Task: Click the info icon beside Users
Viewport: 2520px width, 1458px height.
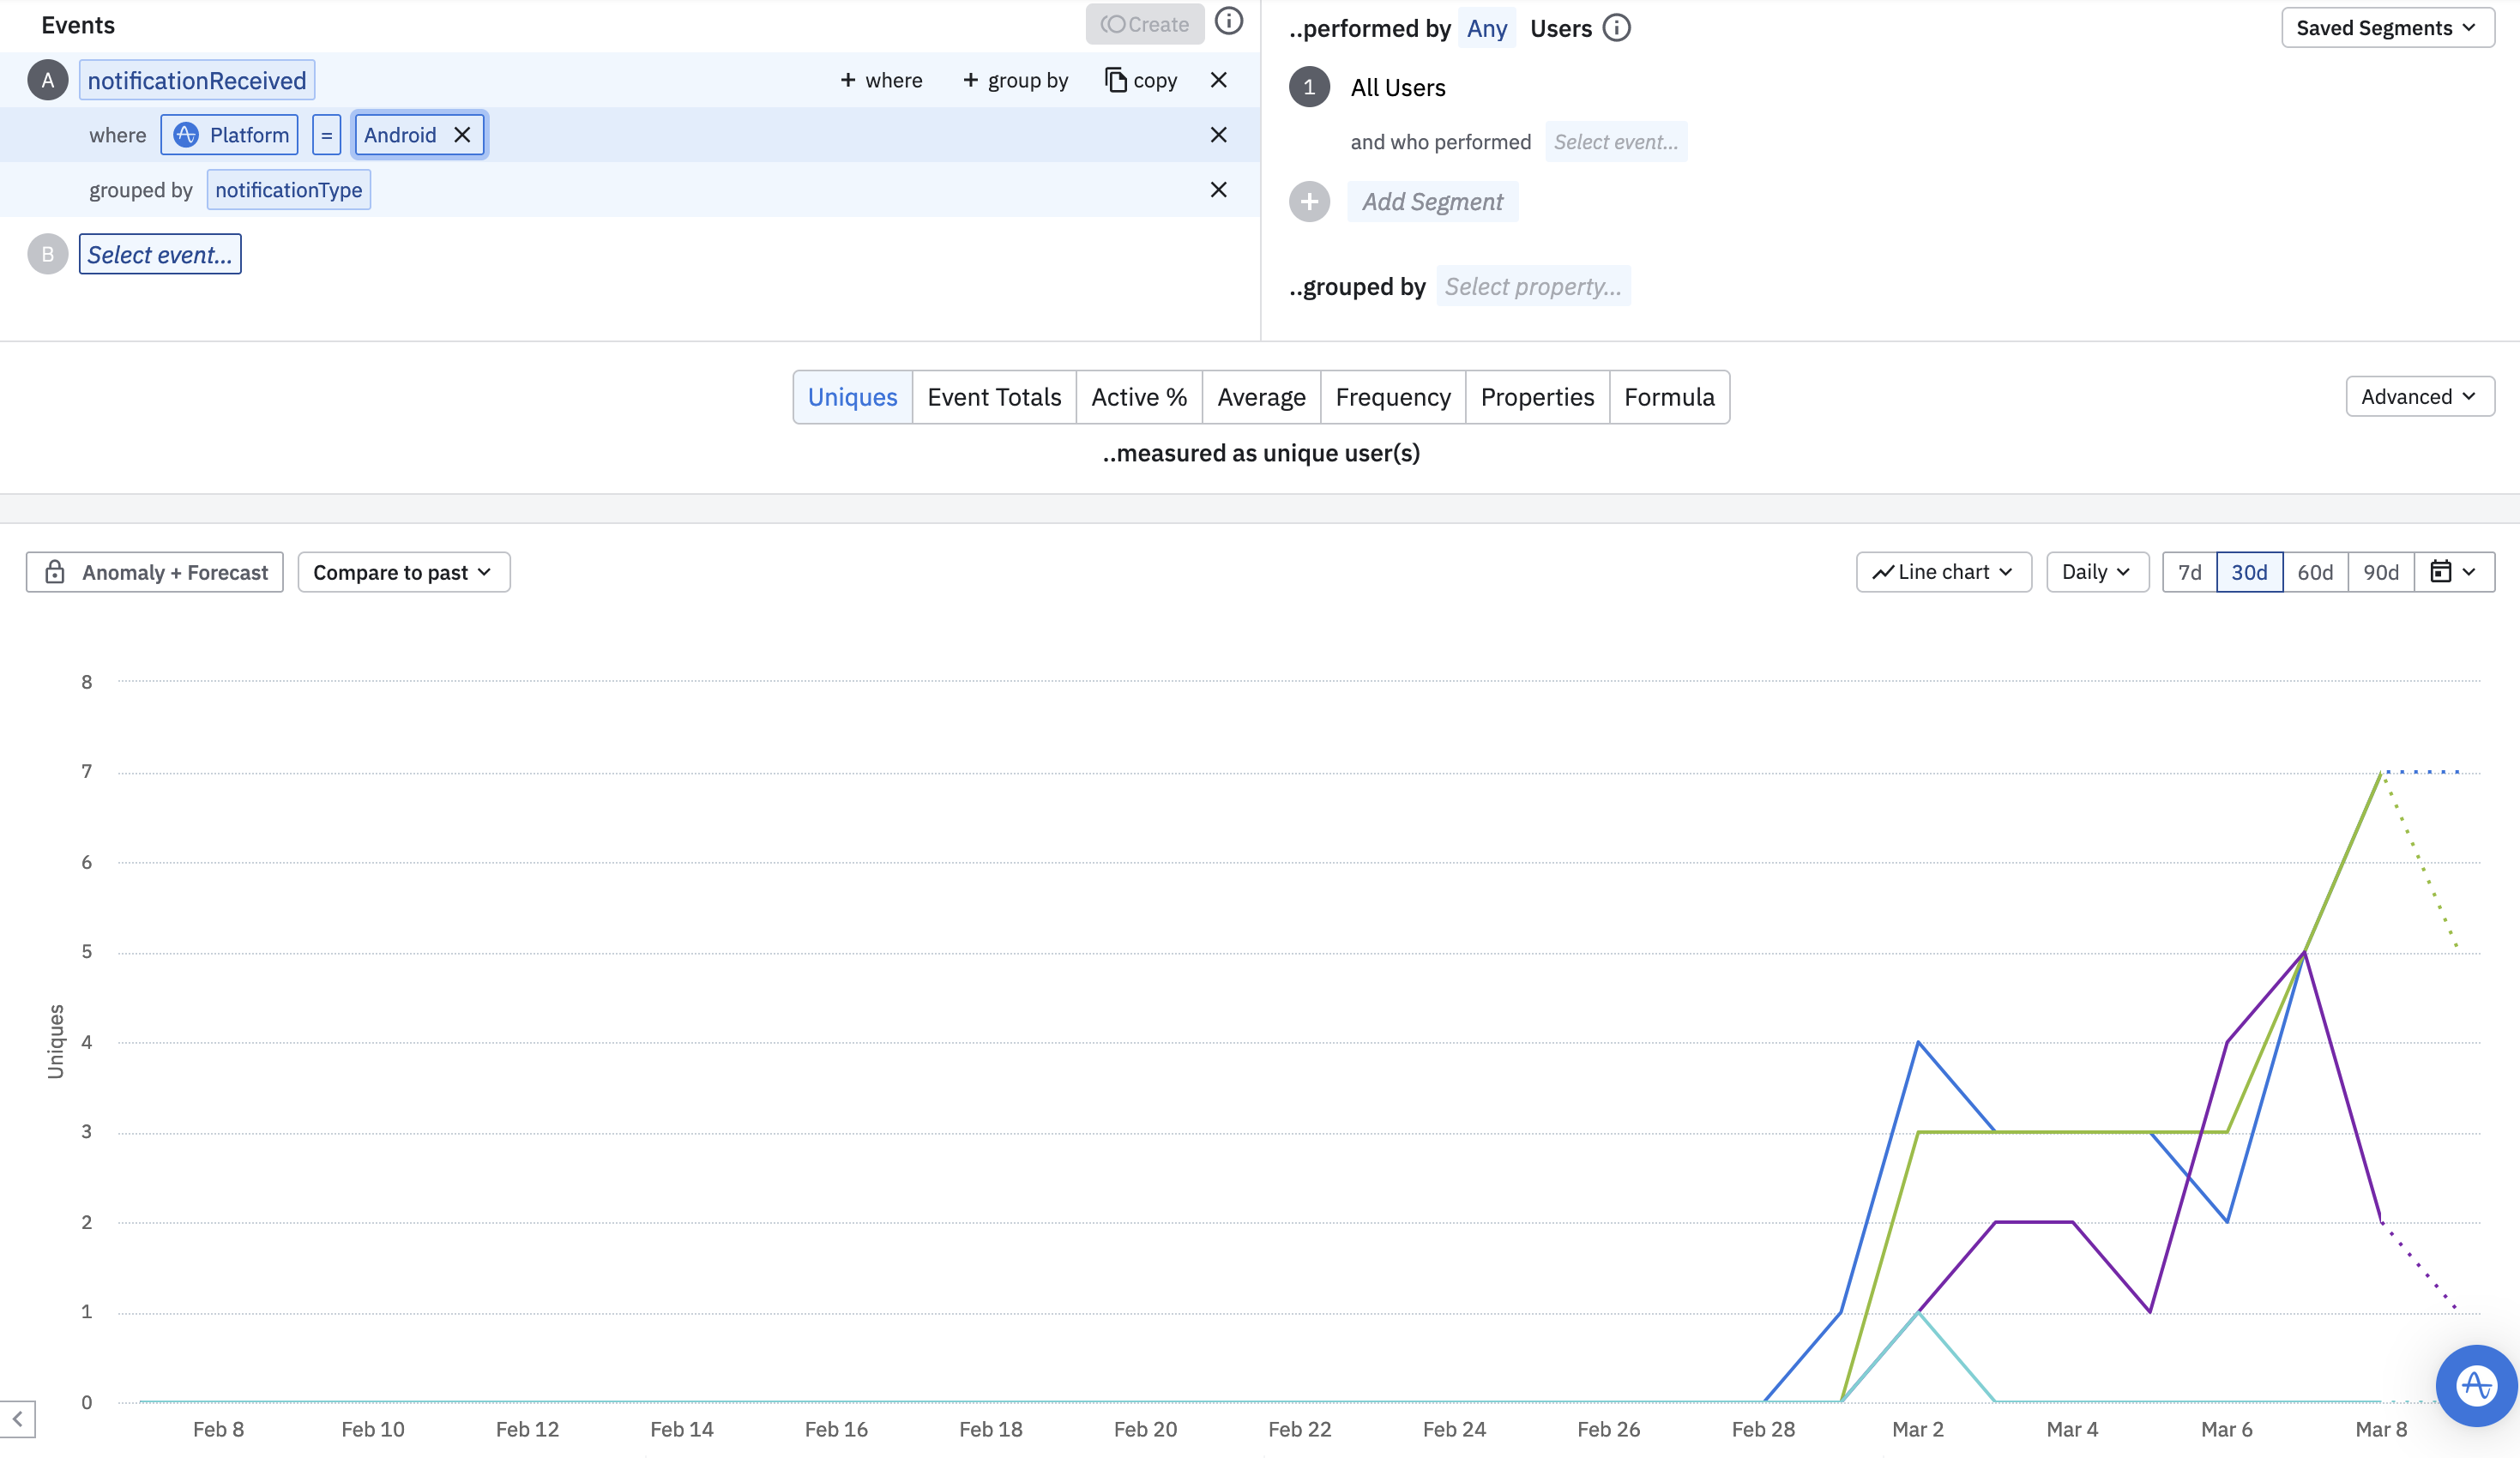Action: pyautogui.click(x=1616, y=28)
